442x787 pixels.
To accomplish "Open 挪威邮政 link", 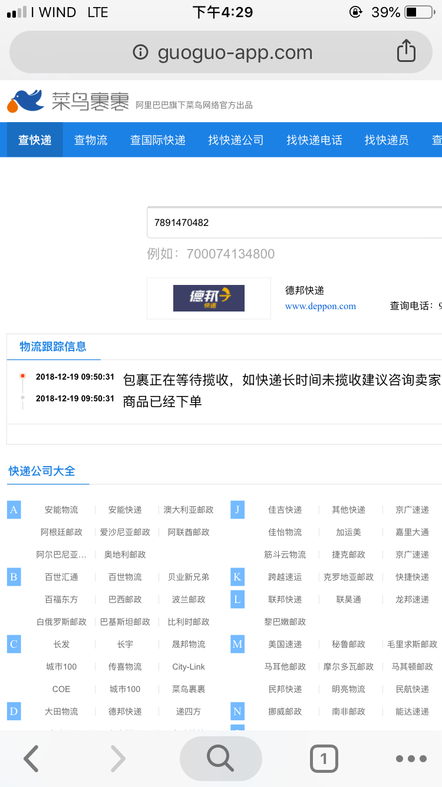I will click(285, 711).
